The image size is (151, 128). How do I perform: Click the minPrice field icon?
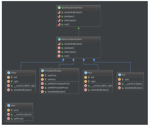42,80
